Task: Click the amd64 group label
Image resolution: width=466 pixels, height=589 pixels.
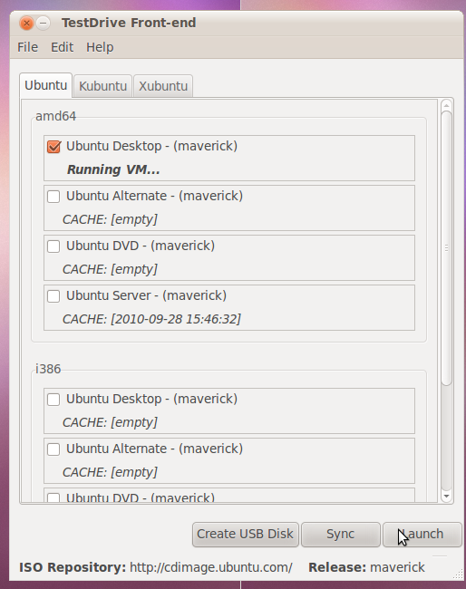Action: (x=55, y=116)
